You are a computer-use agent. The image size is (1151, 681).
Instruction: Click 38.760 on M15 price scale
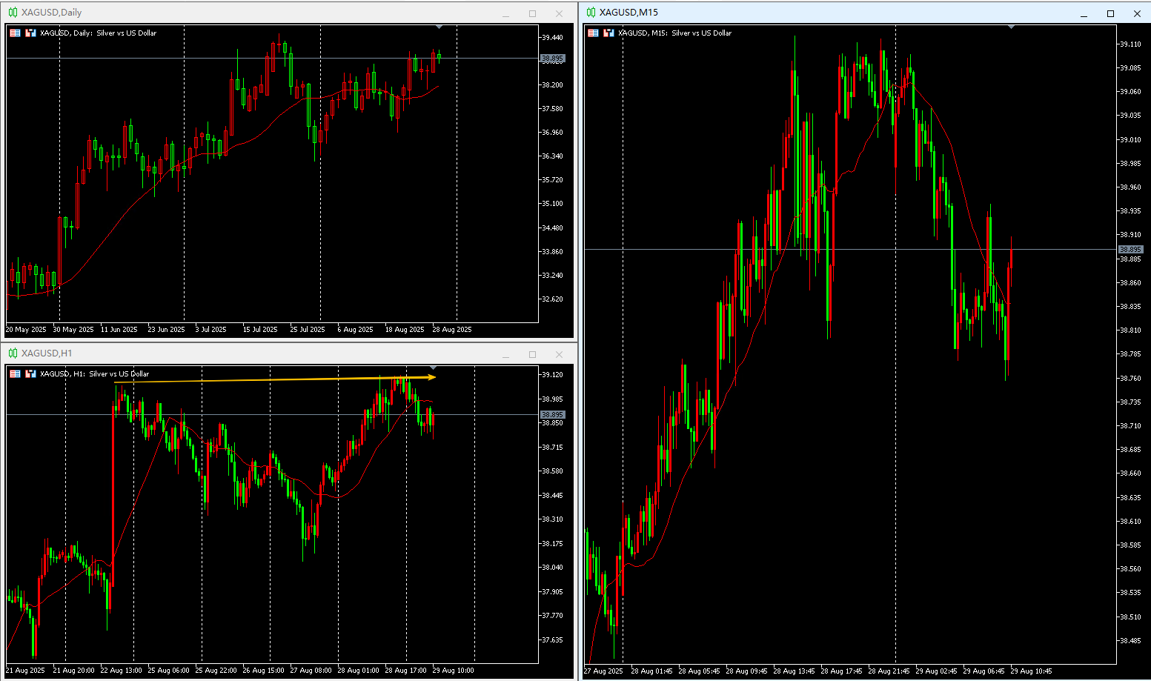1130,378
